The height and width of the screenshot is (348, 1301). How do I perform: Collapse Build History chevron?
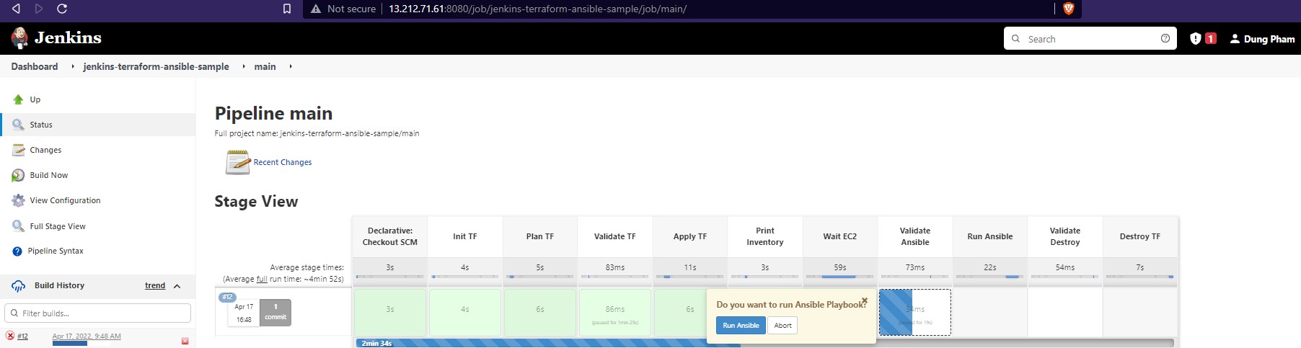pyautogui.click(x=177, y=286)
